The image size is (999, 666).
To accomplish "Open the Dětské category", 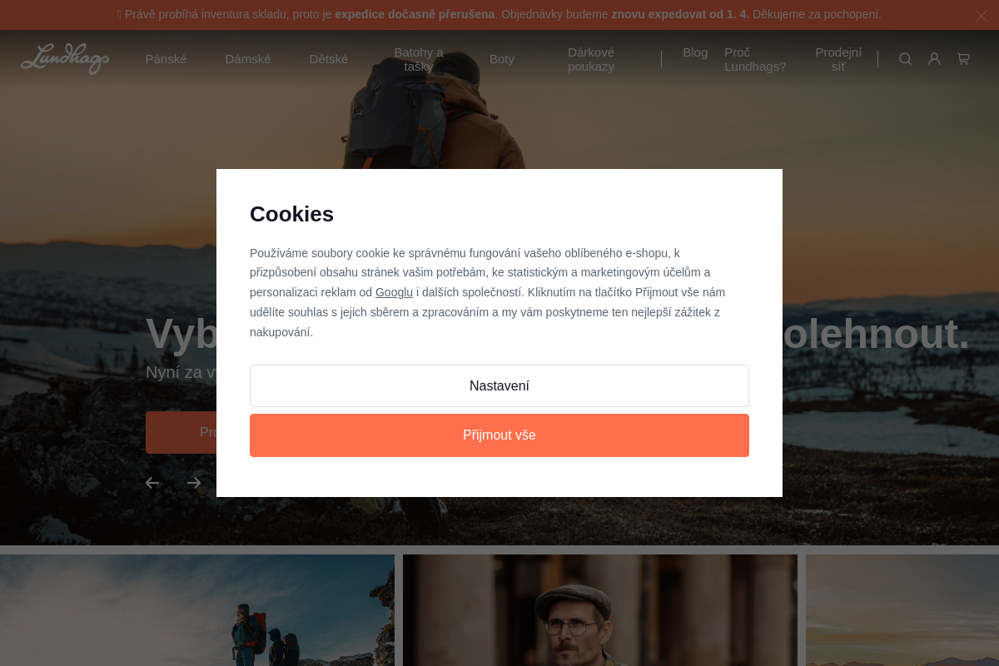I will tap(329, 59).
